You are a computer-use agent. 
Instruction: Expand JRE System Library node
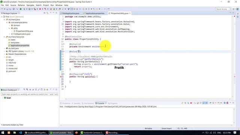pos(4,51)
